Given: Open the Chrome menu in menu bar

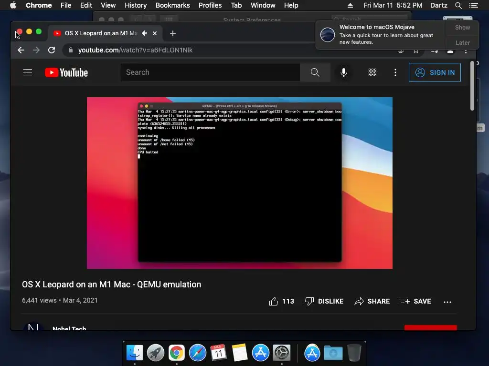Looking at the screenshot, I should coord(39,5).
